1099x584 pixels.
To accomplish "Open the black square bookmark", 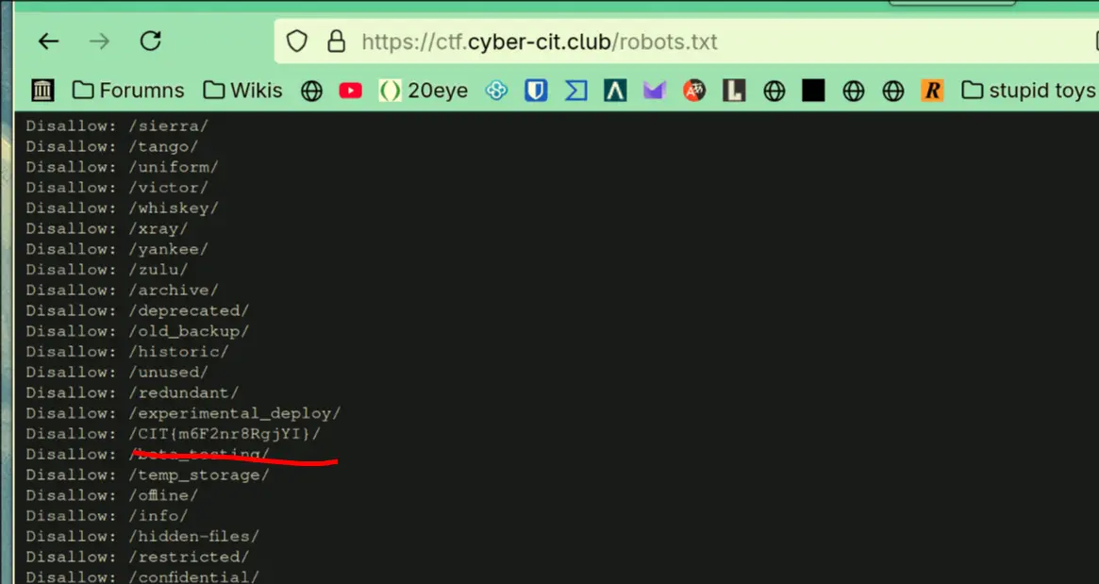I will click(813, 91).
